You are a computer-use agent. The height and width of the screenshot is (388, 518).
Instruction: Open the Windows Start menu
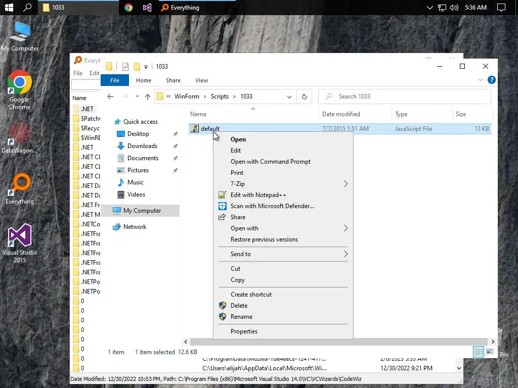tap(9, 7)
